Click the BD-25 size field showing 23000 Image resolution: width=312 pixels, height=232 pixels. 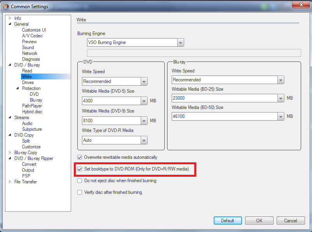click(x=225, y=98)
